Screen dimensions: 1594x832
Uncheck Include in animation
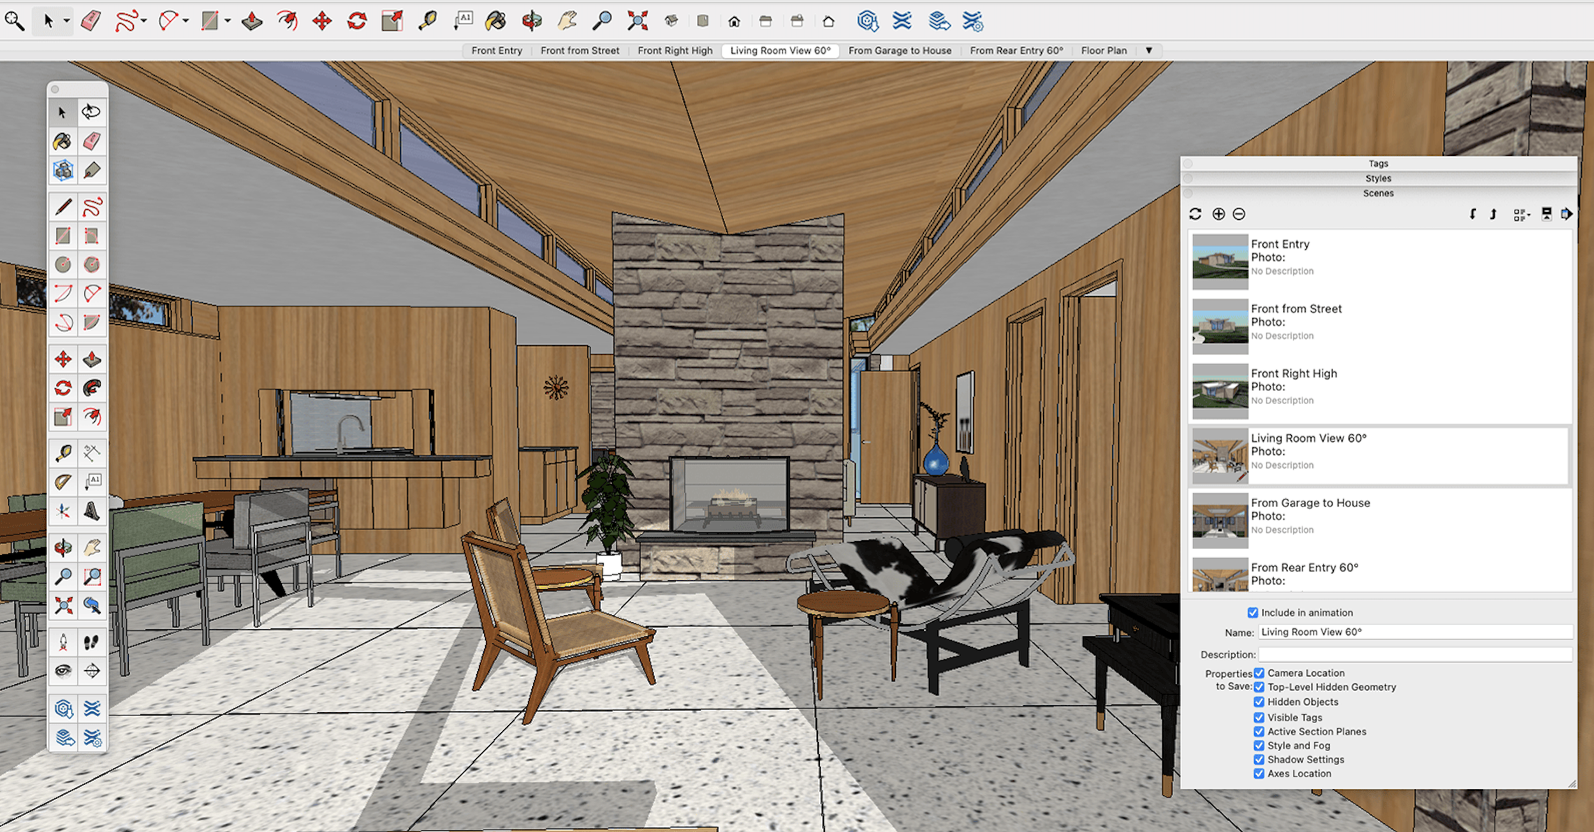(1253, 612)
